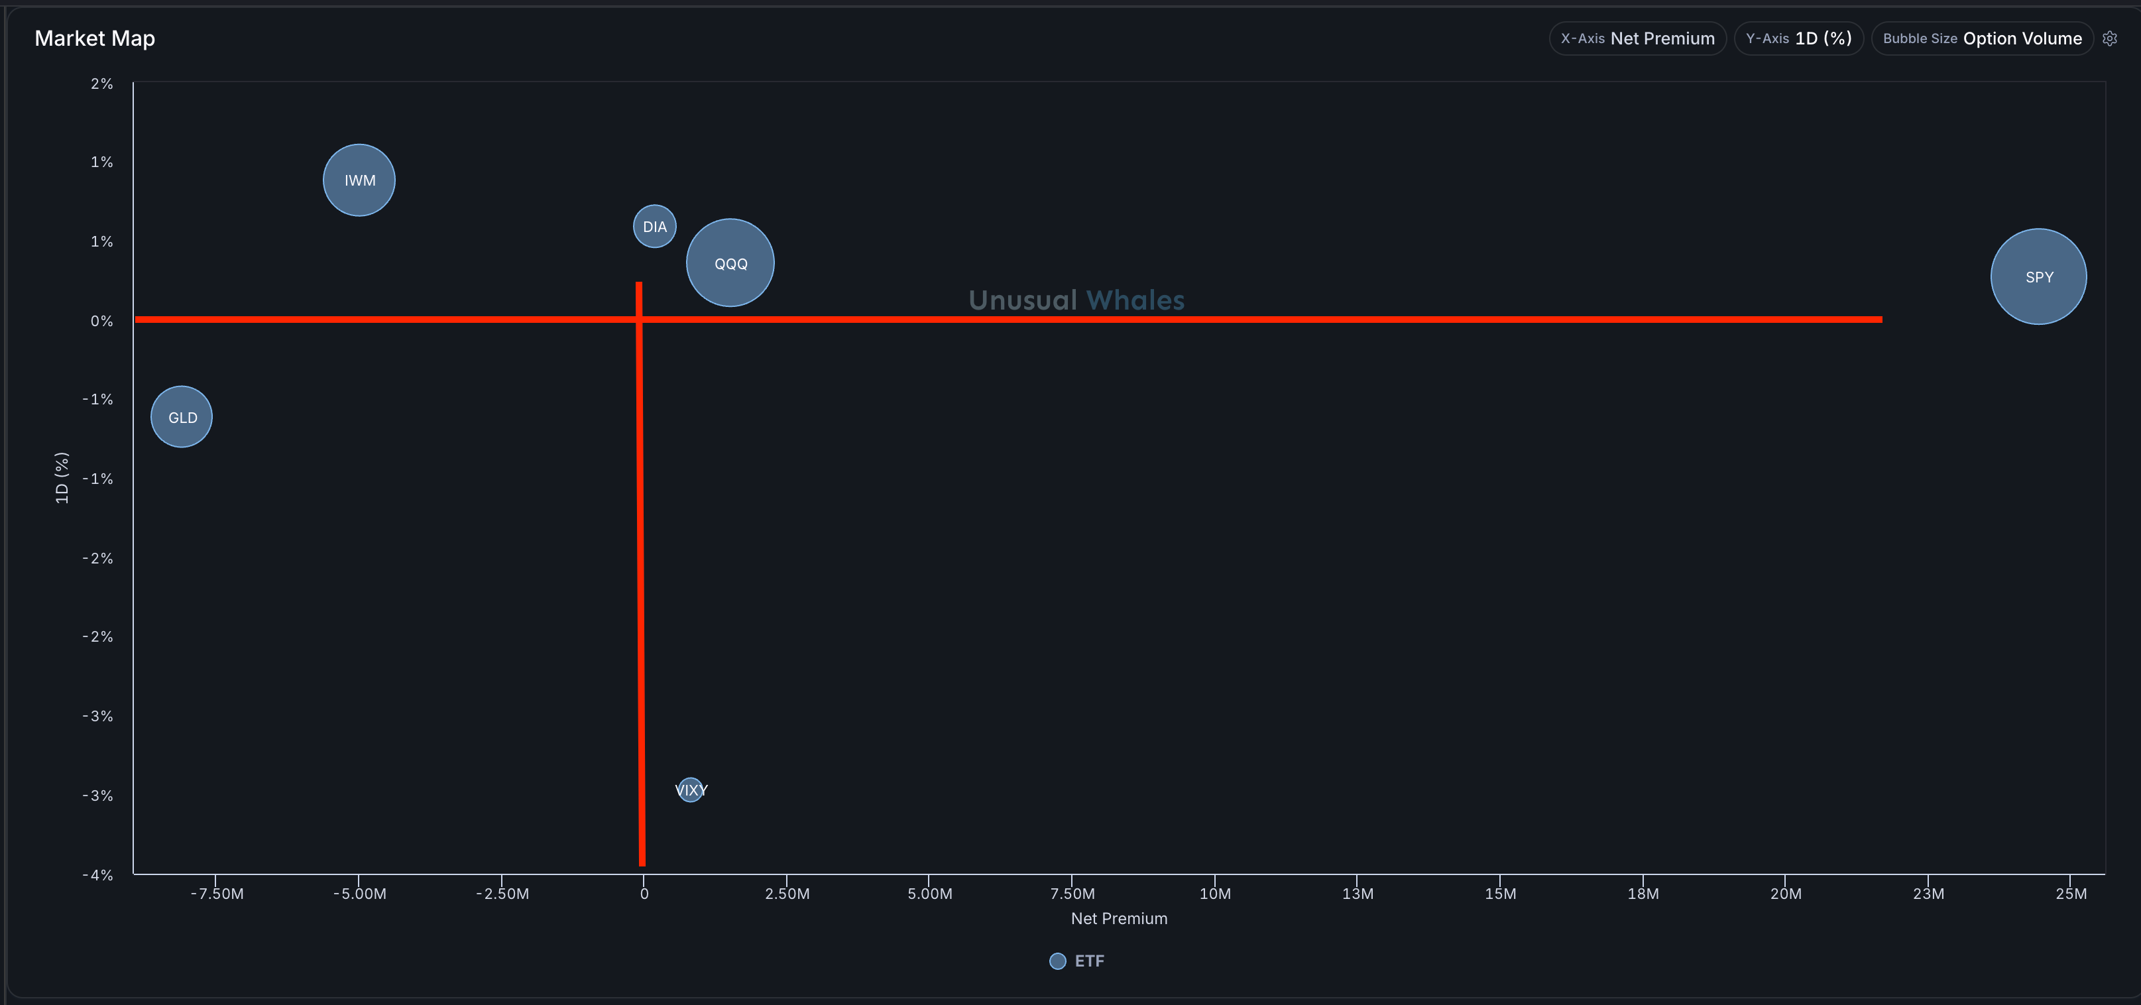
Task: Open the Market Map settings gear
Action: click(x=2109, y=38)
